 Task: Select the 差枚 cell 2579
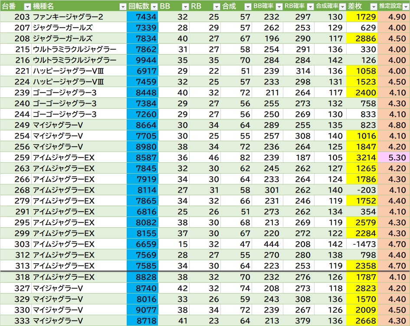click(362, 223)
